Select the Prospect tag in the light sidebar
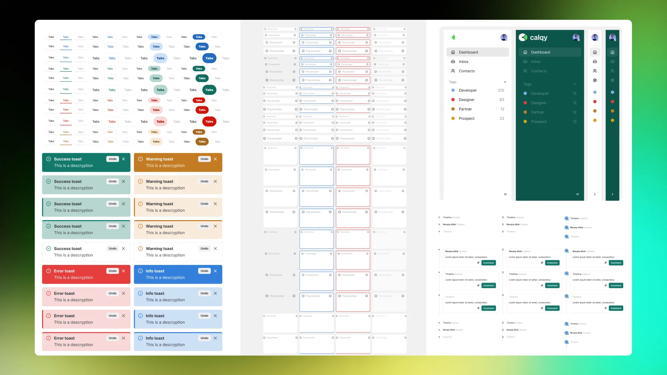The width and height of the screenshot is (667, 375). (x=478, y=118)
